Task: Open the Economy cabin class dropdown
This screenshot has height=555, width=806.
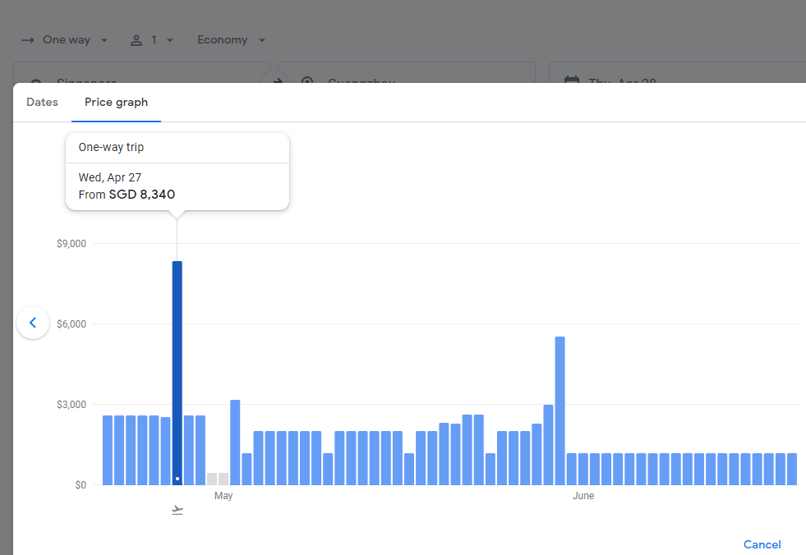Action: tap(231, 40)
